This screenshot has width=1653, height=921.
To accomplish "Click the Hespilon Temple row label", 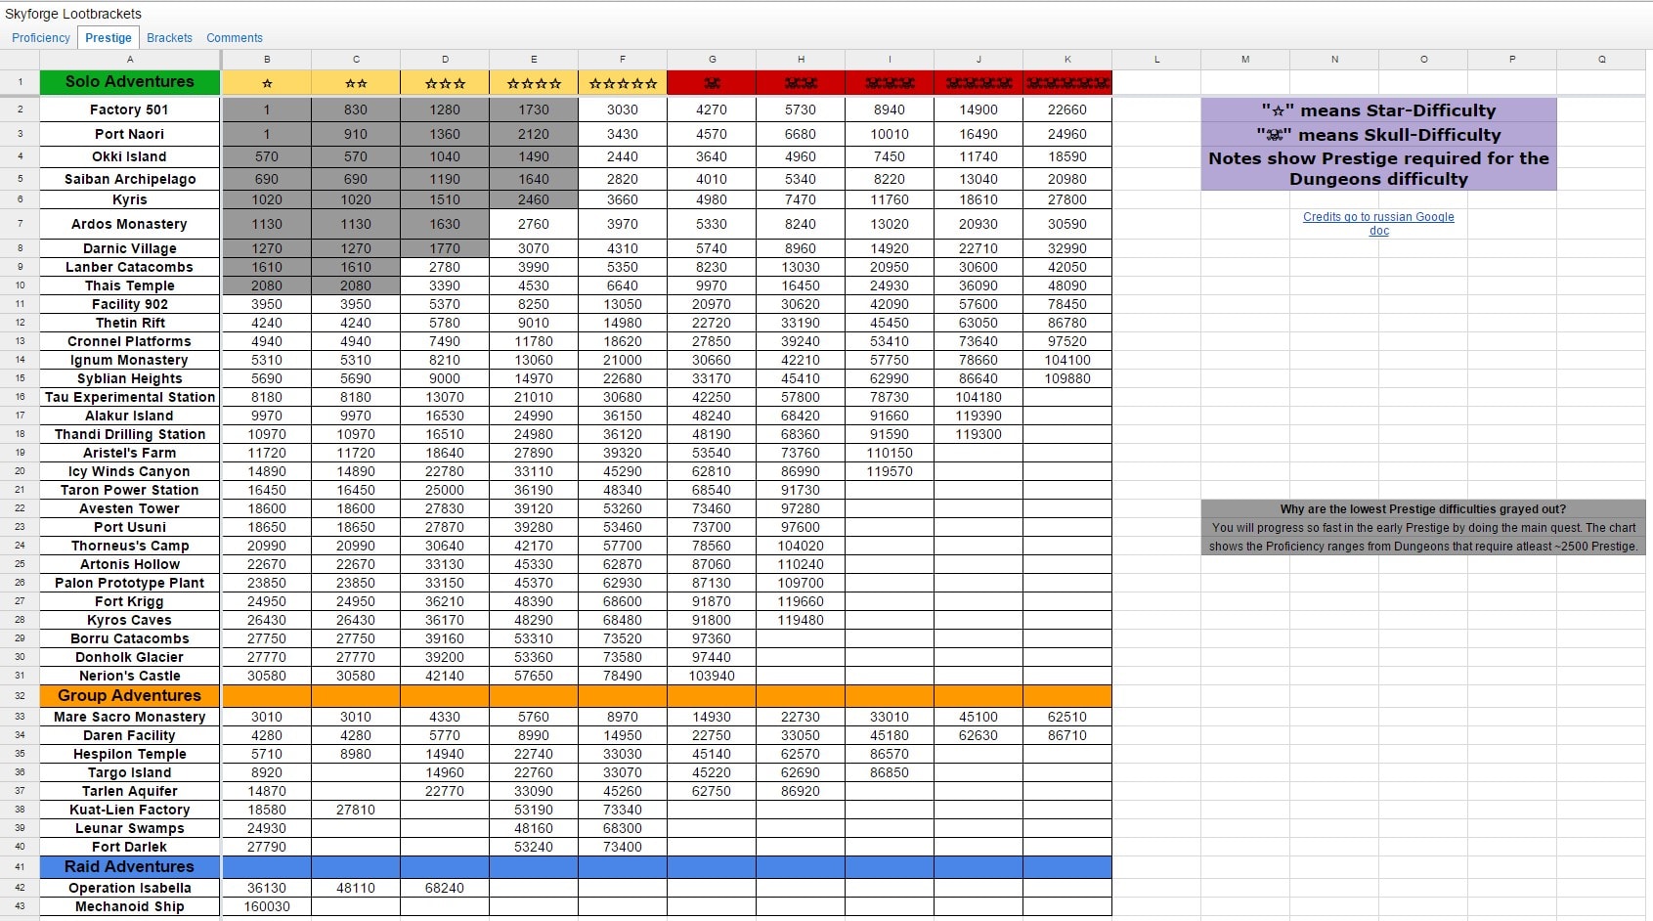I will [130, 754].
